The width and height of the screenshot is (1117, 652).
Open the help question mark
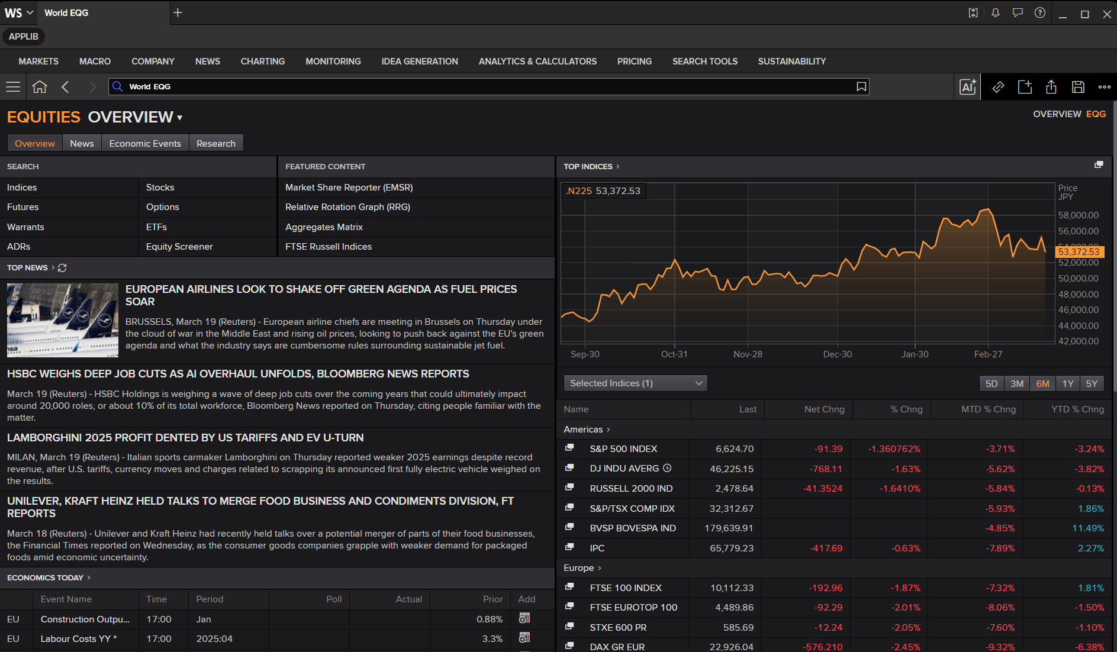pos(1039,13)
